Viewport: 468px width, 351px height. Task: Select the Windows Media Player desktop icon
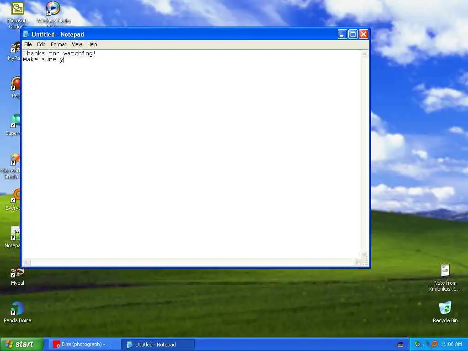pos(53,13)
